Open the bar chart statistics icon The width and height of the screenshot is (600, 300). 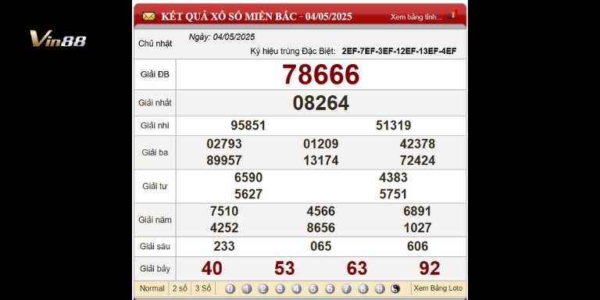(x=453, y=15)
